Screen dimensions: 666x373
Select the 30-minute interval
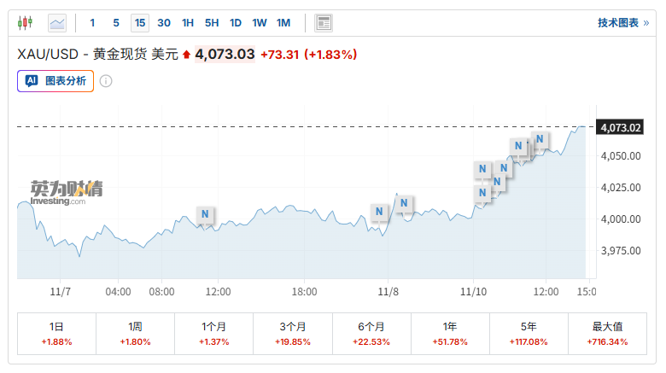coord(164,22)
